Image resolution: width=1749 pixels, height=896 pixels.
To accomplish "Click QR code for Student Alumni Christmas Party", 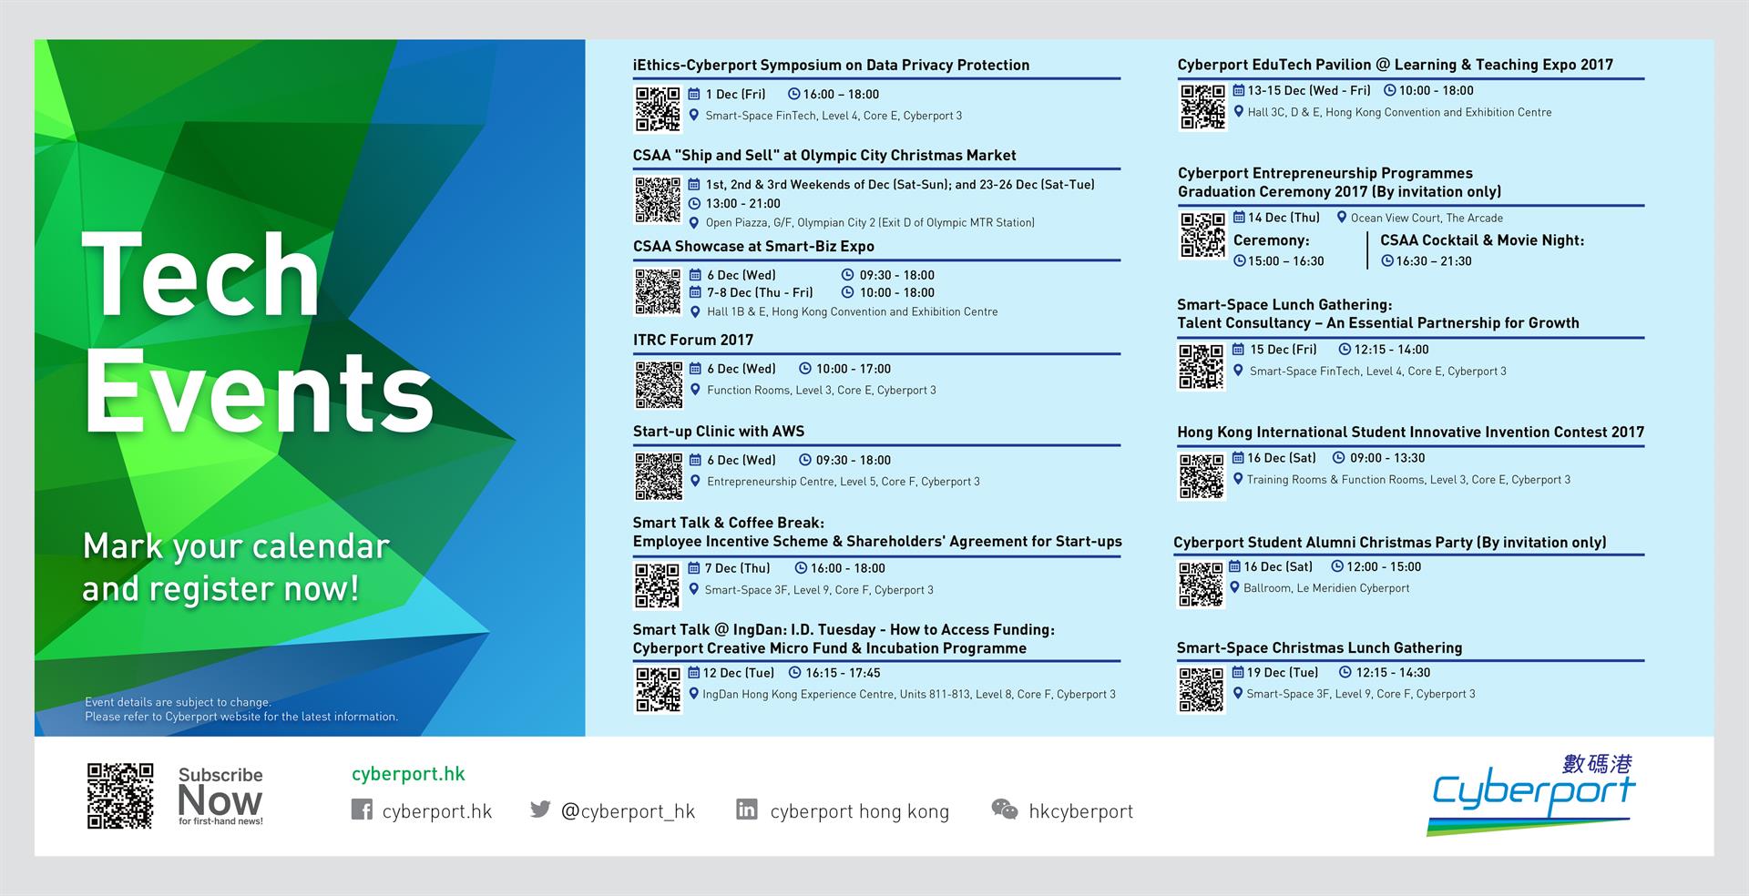I will click(1202, 584).
